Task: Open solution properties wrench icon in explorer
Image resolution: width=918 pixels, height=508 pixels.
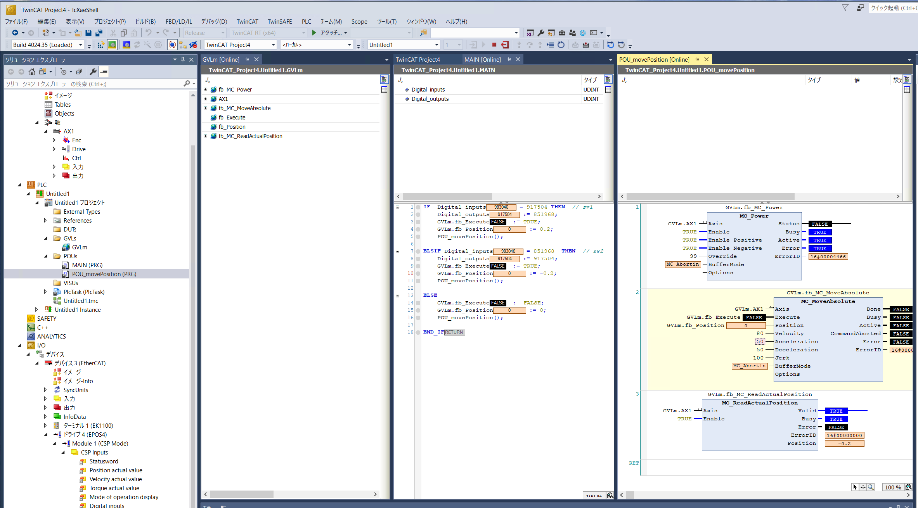Action: click(x=93, y=72)
